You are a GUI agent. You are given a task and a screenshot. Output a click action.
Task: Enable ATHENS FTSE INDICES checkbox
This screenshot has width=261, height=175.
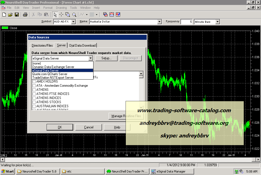[34, 94]
